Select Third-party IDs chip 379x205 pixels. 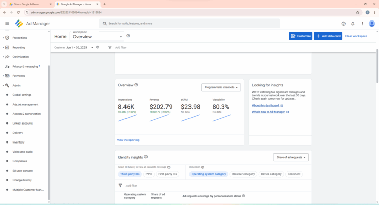130,174
